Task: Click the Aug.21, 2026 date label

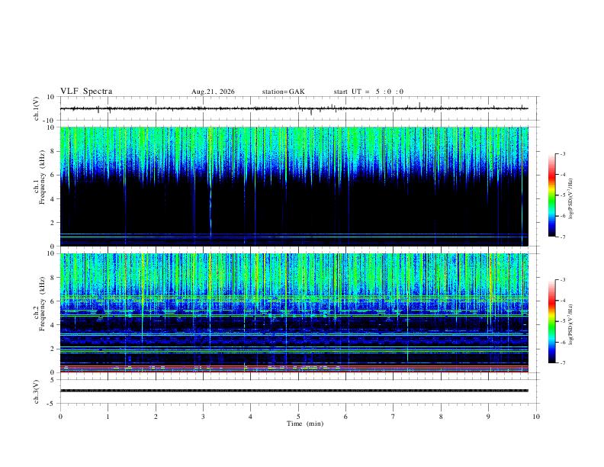Action: [213, 92]
